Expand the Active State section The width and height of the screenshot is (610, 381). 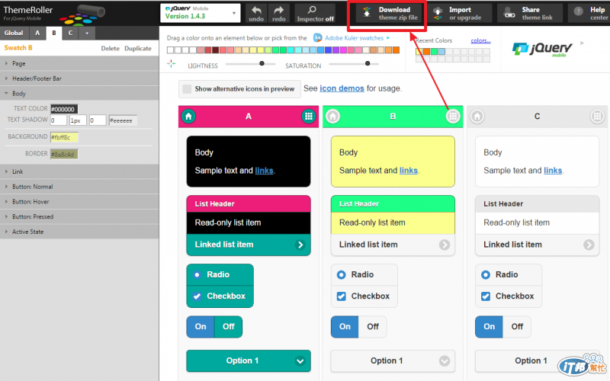pyautogui.click(x=79, y=232)
